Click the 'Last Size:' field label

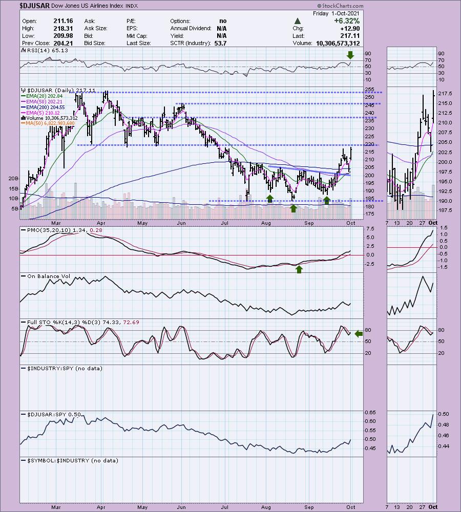tap(138, 44)
